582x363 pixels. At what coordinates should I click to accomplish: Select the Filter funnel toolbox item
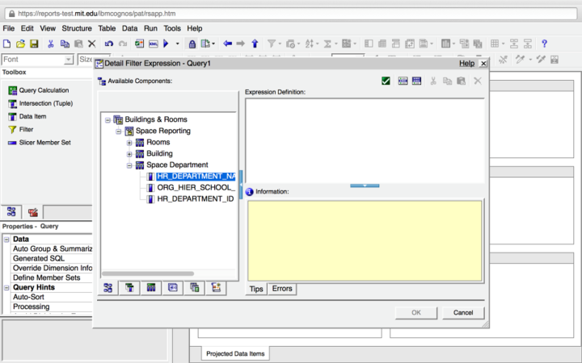coord(26,129)
